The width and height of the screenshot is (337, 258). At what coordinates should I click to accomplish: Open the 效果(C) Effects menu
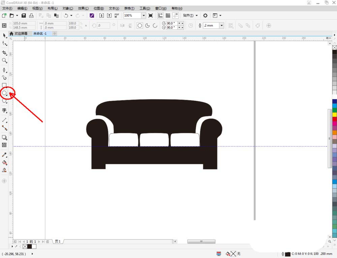click(83, 8)
